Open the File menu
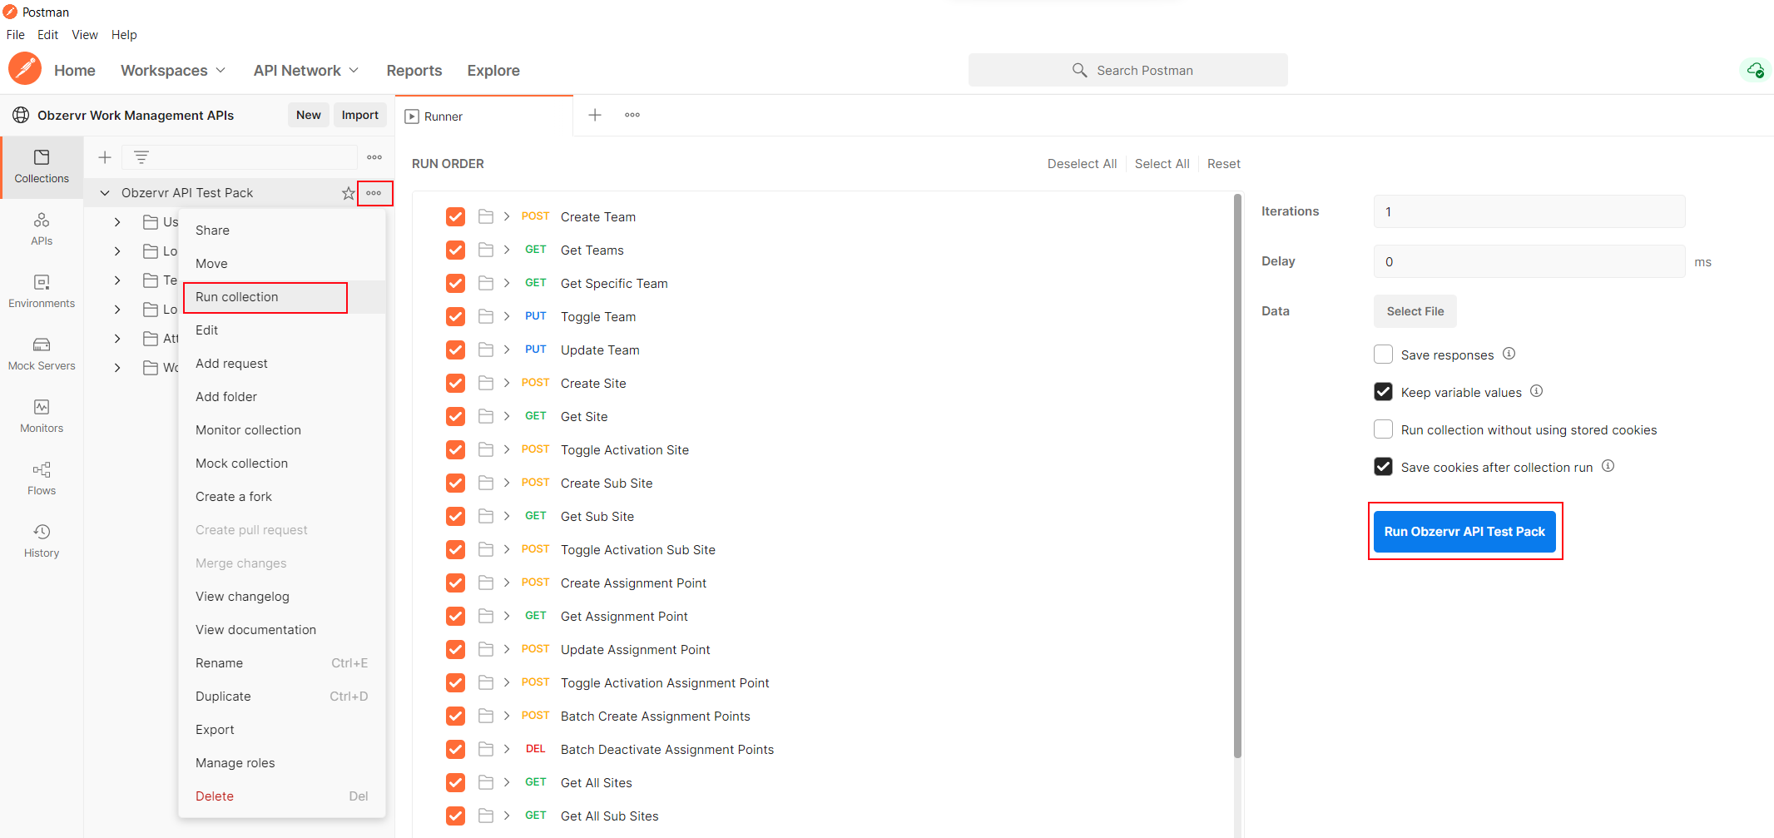This screenshot has height=838, width=1774. 16,35
